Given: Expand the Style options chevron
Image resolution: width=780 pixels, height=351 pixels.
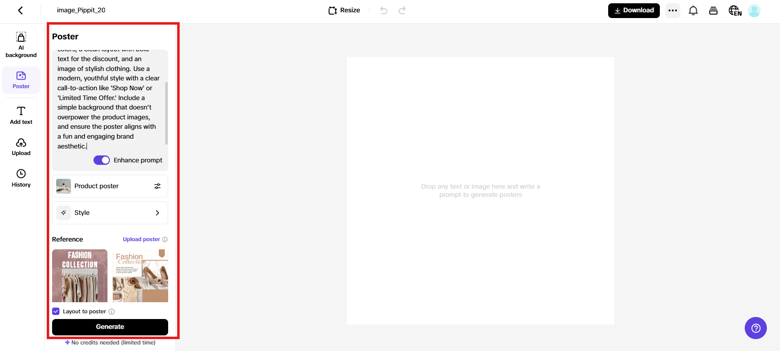Looking at the screenshot, I should pyautogui.click(x=157, y=213).
